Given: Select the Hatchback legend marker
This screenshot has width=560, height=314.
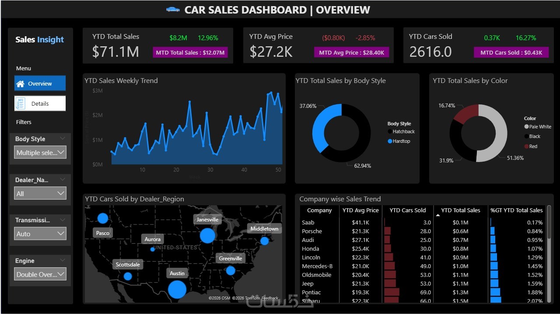Looking at the screenshot, I should [x=390, y=131].
